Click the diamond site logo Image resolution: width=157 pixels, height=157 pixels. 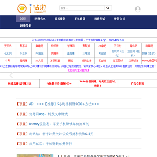click(32, 9)
